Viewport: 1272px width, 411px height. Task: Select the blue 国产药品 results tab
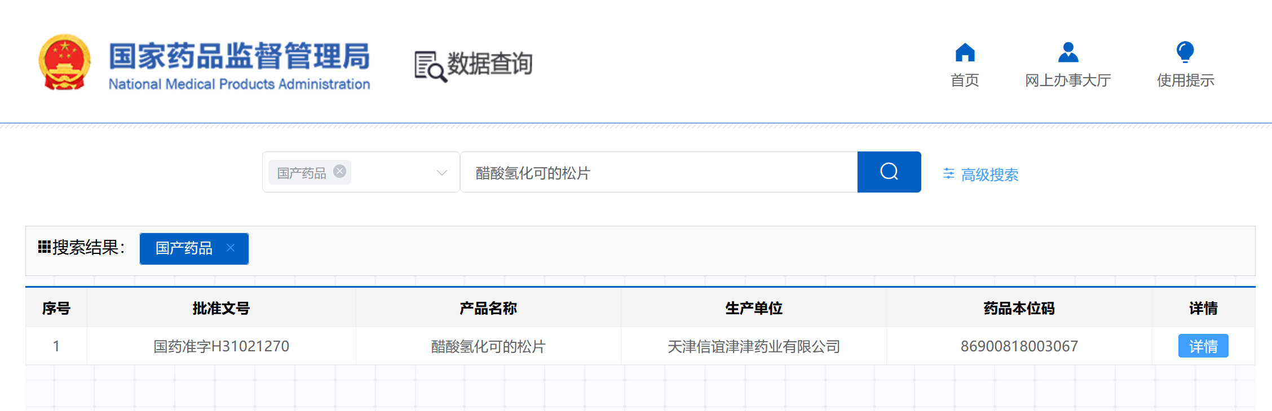click(x=184, y=248)
